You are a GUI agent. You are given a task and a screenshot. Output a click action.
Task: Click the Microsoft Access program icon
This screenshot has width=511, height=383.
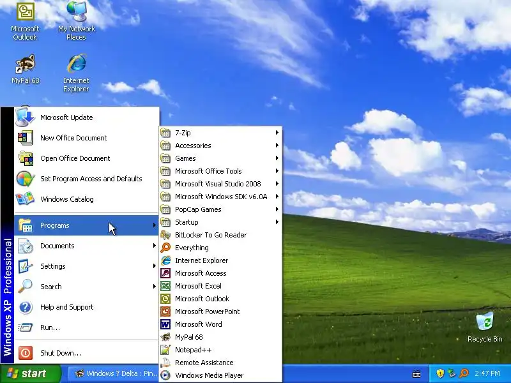click(x=165, y=273)
